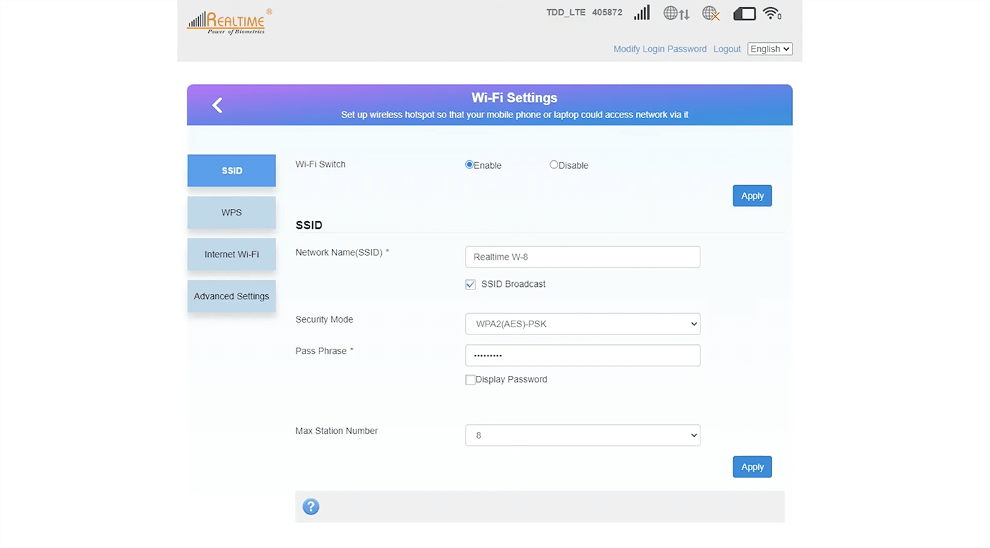The height and width of the screenshot is (548, 990).
Task: Check the Display Password checkbox
Action: tap(471, 380)
